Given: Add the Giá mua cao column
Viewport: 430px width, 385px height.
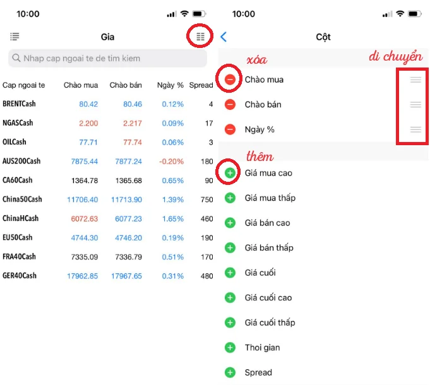Looking at the screenshot, I should click(x=230, y=173).
